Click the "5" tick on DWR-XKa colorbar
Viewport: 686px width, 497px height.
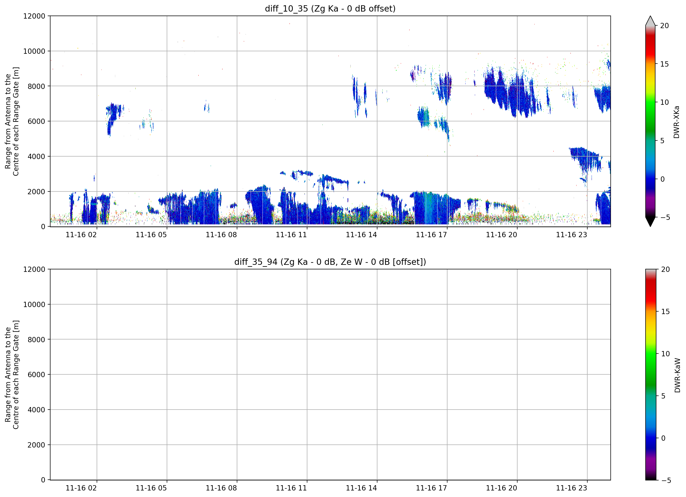(x=662, y=141)
